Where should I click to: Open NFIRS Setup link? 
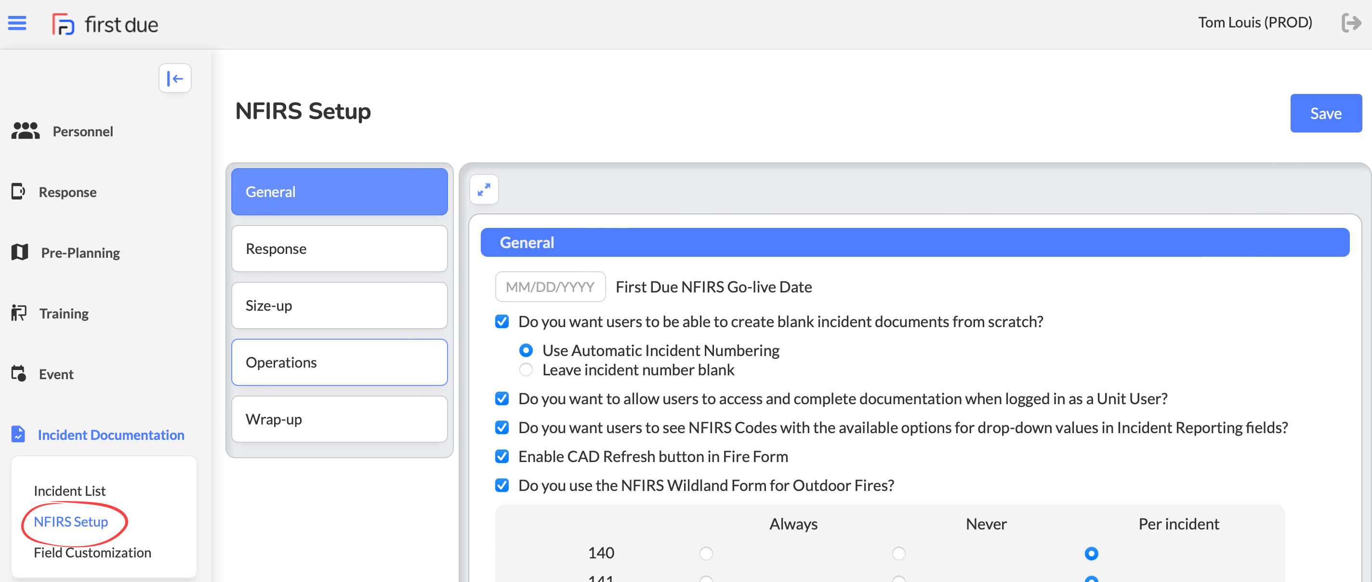click(71, 521)
